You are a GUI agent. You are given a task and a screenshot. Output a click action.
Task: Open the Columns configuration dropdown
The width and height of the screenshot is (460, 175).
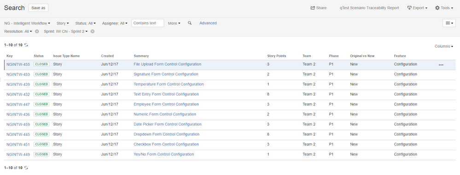click(443, 46)
